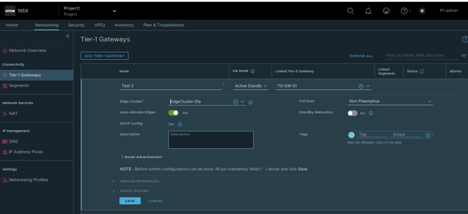Click the HA Mode info icon
Screen dimensions: 468x214
[x=252, y=71]
